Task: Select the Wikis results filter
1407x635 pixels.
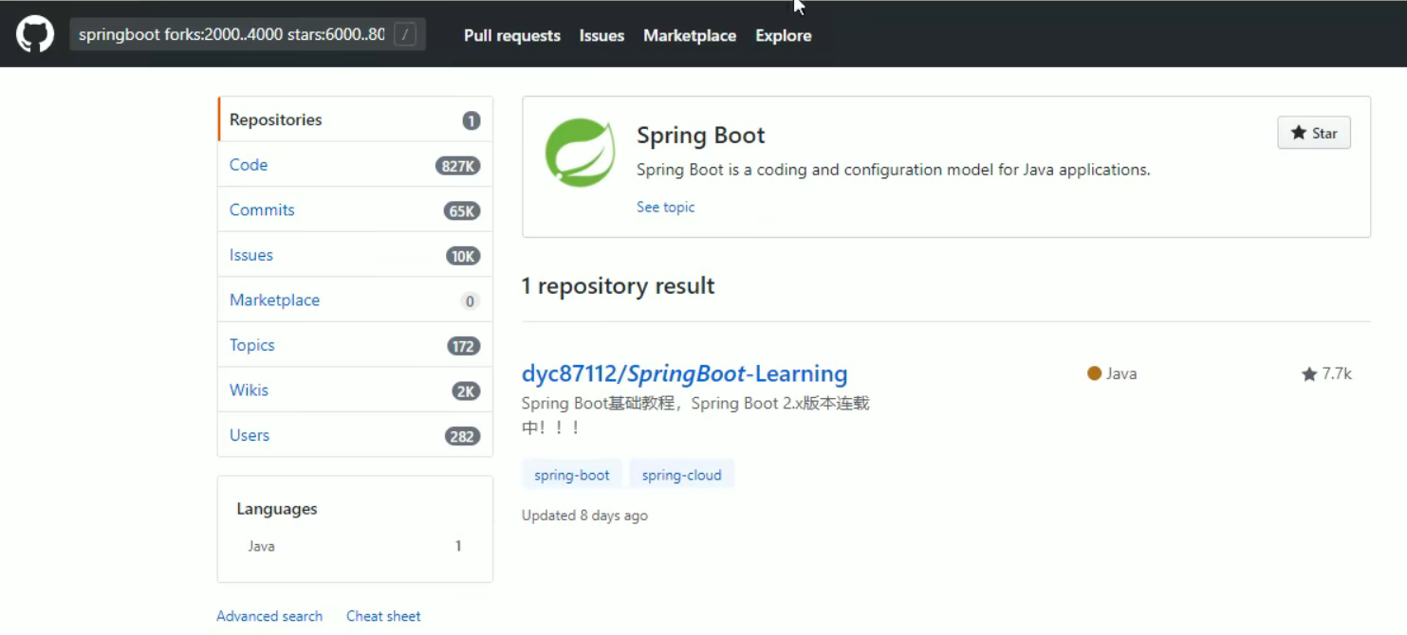Action: pyautogui.click(x=355, y=390)
